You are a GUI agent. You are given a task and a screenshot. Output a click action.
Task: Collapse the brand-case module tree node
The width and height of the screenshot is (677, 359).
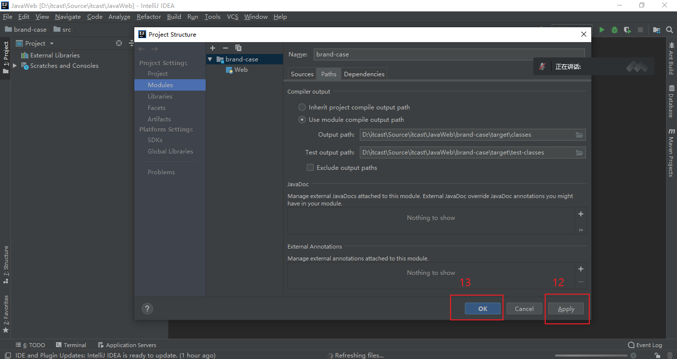pyautogui.click(x=210, y=59)
